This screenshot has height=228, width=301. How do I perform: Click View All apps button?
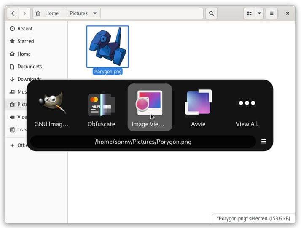click(x=247, y=107)
